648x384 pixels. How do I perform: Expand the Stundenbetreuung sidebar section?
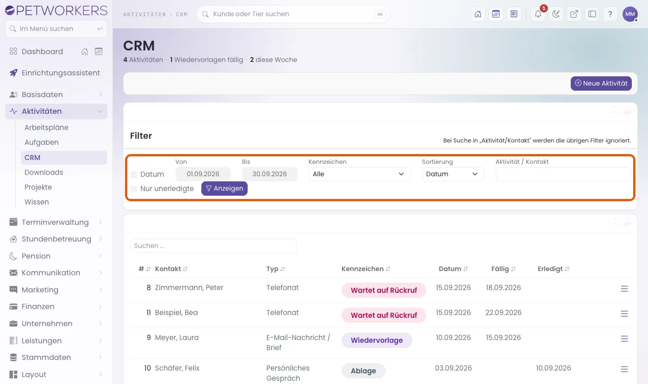(56, 239)
